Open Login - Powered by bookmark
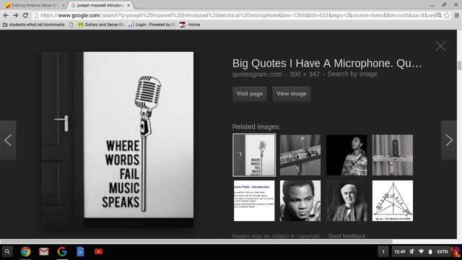Screen dimensions: 462x260 152,25
